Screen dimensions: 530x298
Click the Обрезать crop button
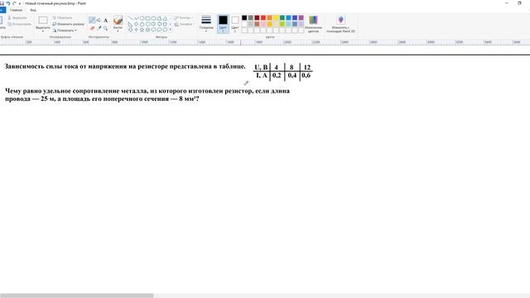click(62, 17)
